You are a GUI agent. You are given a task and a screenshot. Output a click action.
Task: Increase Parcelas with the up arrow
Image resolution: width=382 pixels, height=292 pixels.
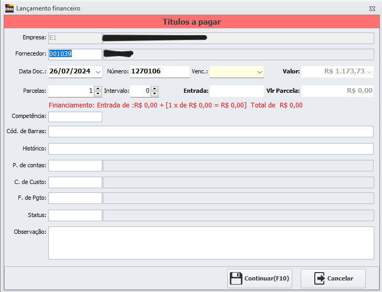click(x=98, y=88)
